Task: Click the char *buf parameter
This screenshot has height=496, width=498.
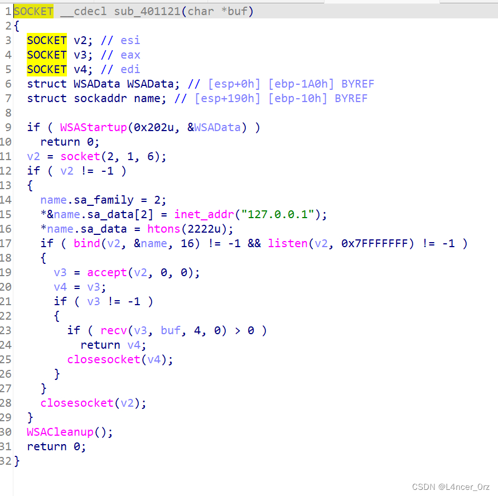Action: [x=217, y=12]
